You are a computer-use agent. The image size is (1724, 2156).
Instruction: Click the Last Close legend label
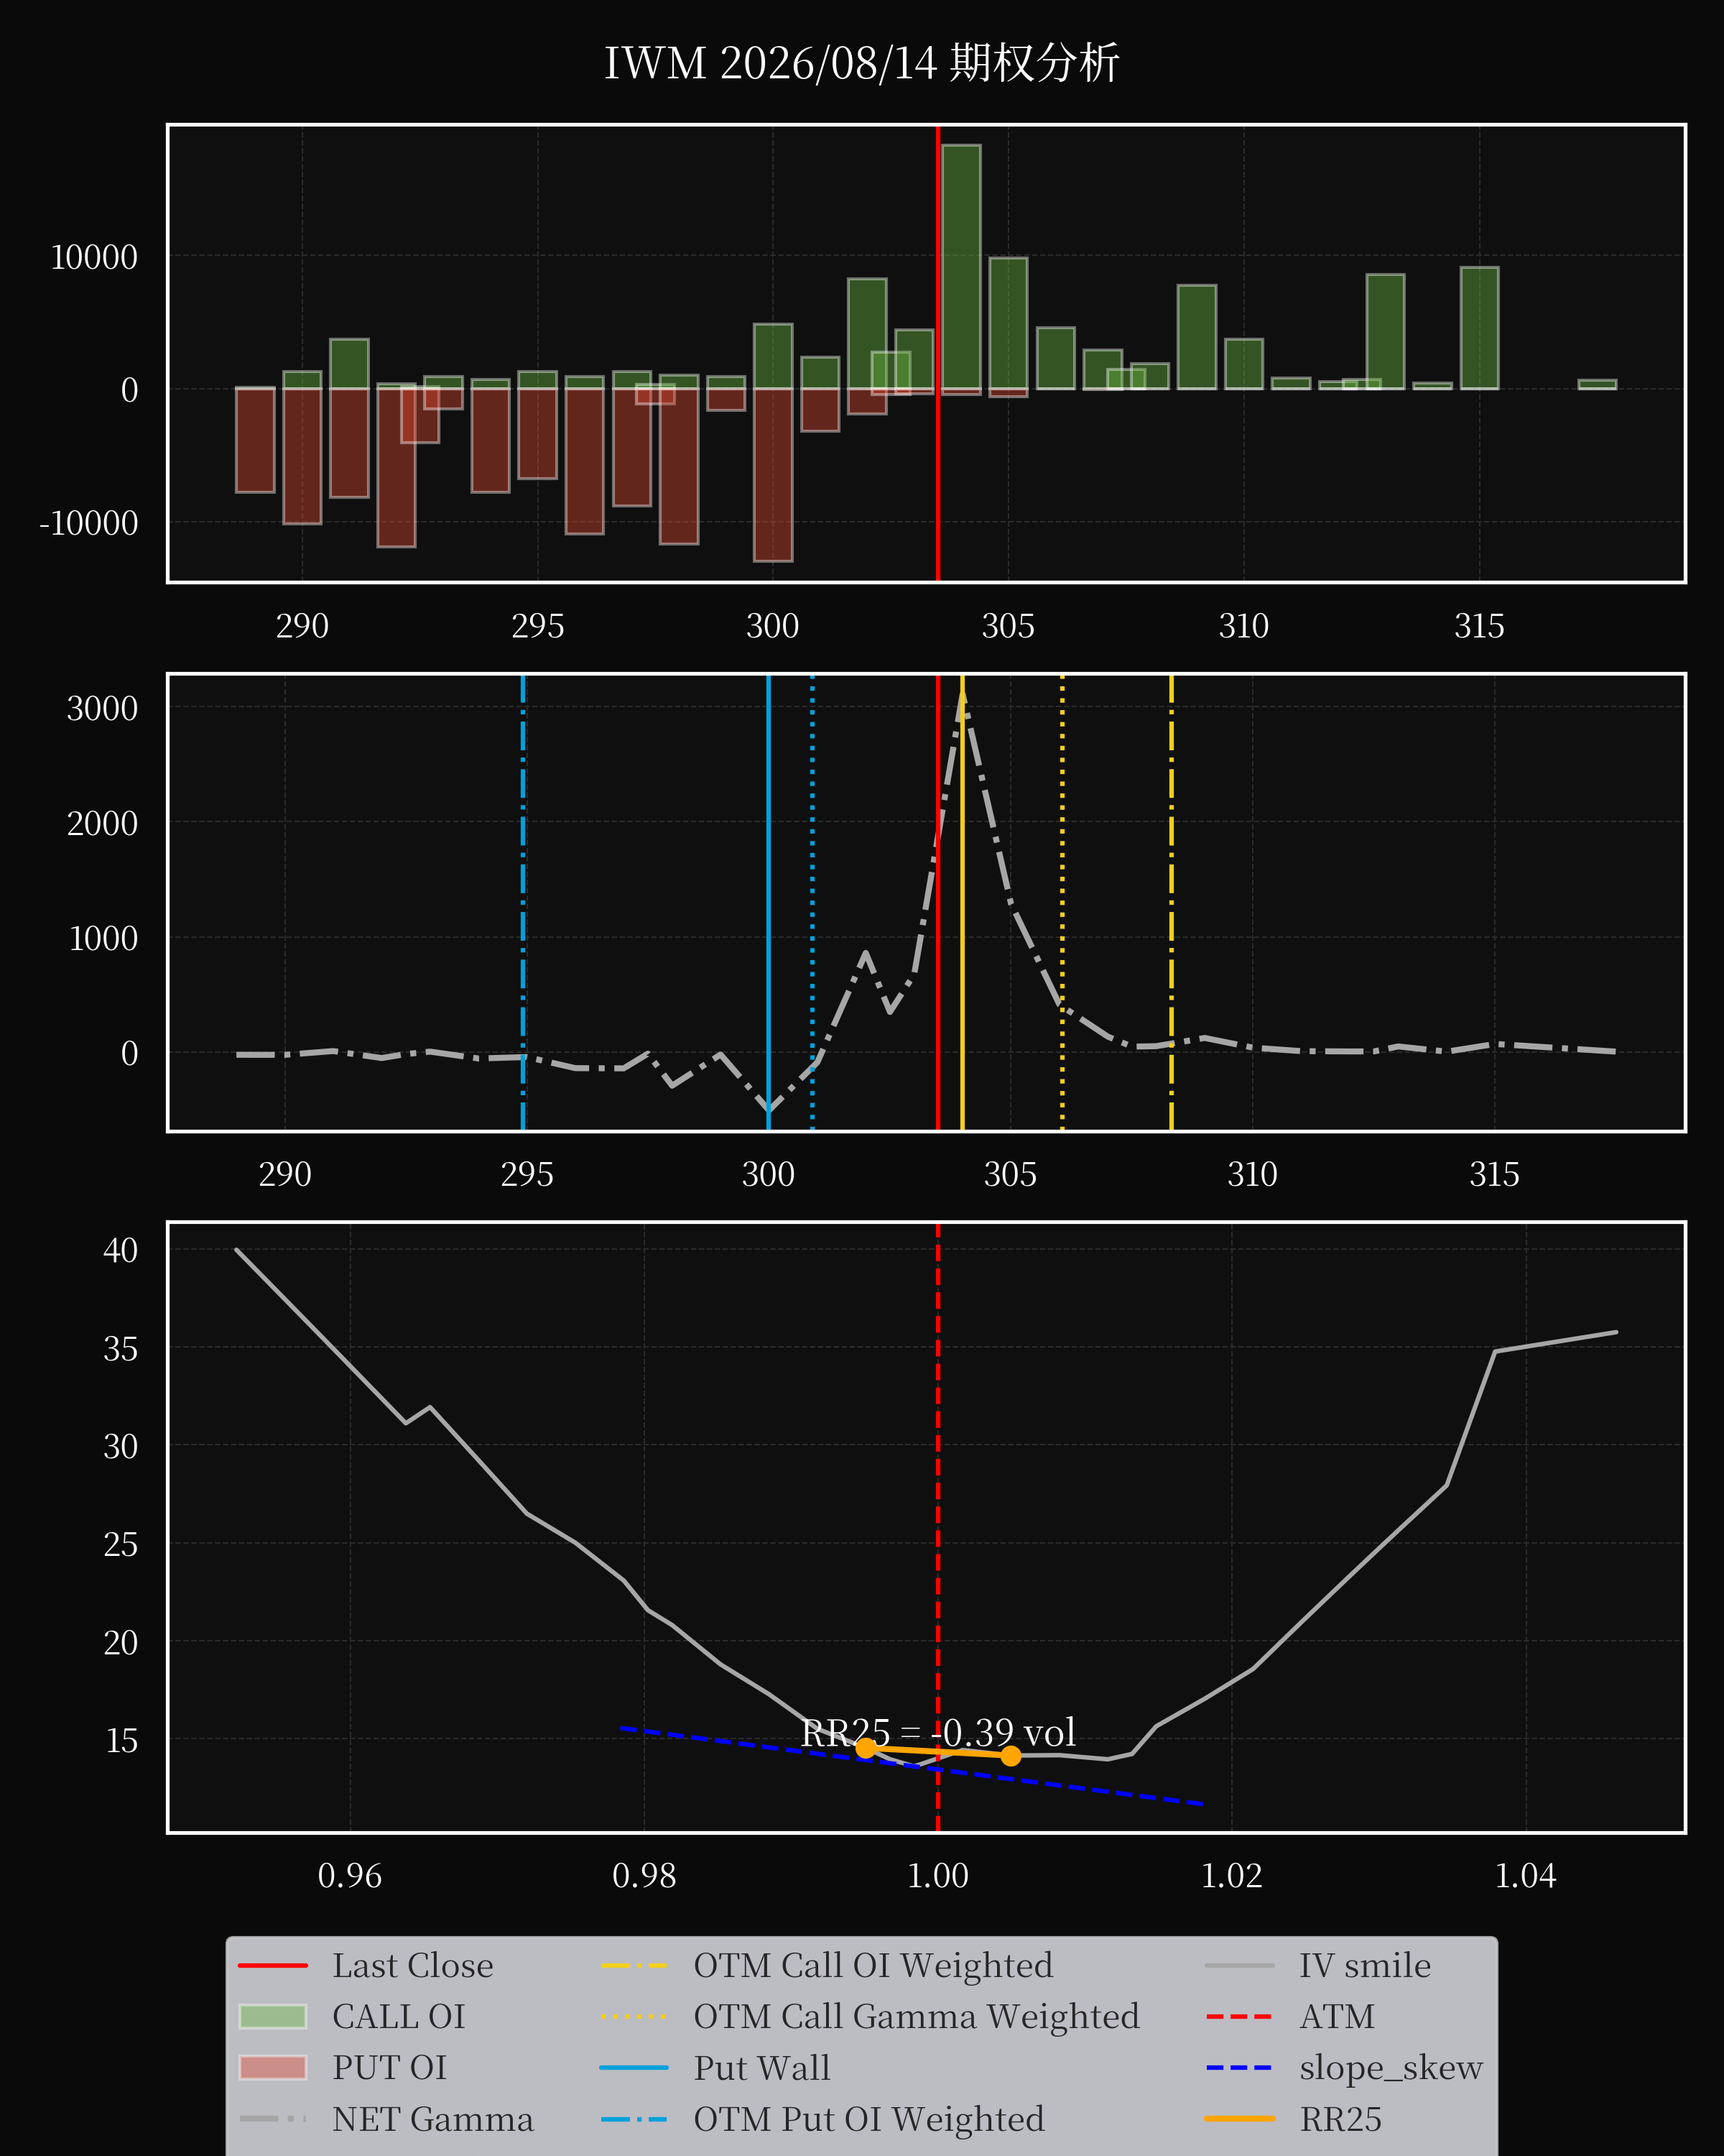pos(413,1966)
